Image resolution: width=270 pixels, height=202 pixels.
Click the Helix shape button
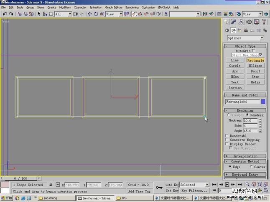coord(255,82)
